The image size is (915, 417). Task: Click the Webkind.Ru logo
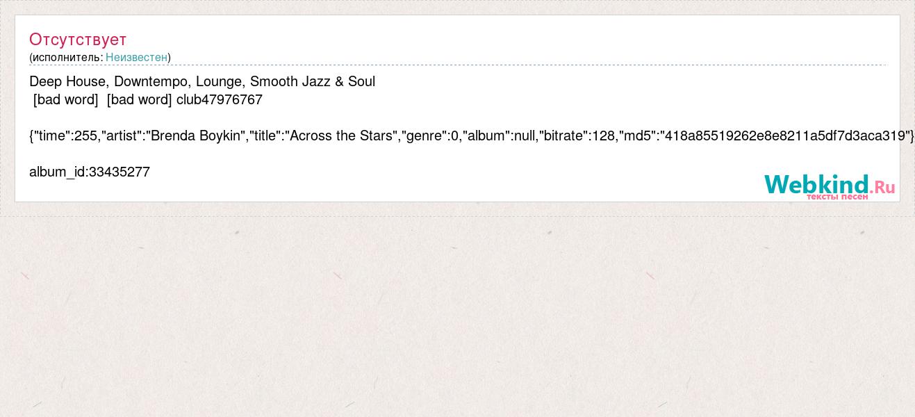pyautogui.click(x=830, y=186)
